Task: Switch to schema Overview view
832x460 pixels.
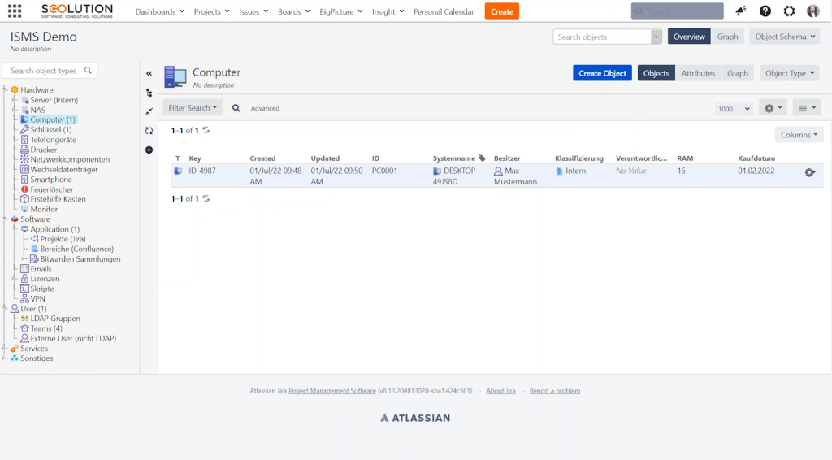Action: coord(689,37)
